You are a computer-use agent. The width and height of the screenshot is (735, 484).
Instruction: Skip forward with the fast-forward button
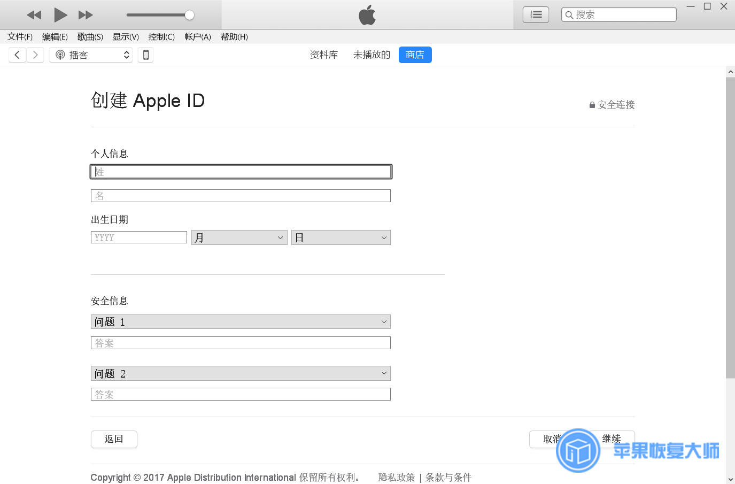click(x=86, y=15)
